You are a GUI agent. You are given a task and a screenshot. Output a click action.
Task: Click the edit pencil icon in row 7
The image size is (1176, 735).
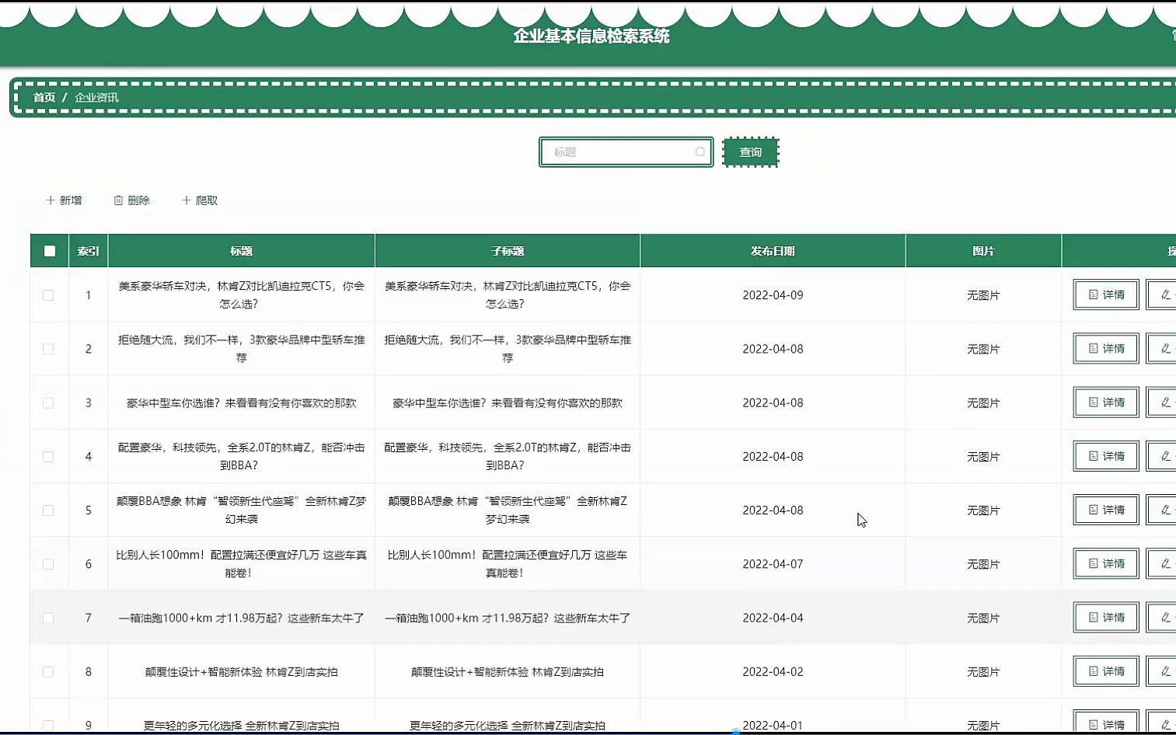1165,617
